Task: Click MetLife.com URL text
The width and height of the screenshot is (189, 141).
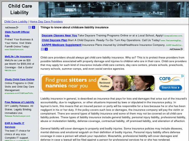Action: 10,70
